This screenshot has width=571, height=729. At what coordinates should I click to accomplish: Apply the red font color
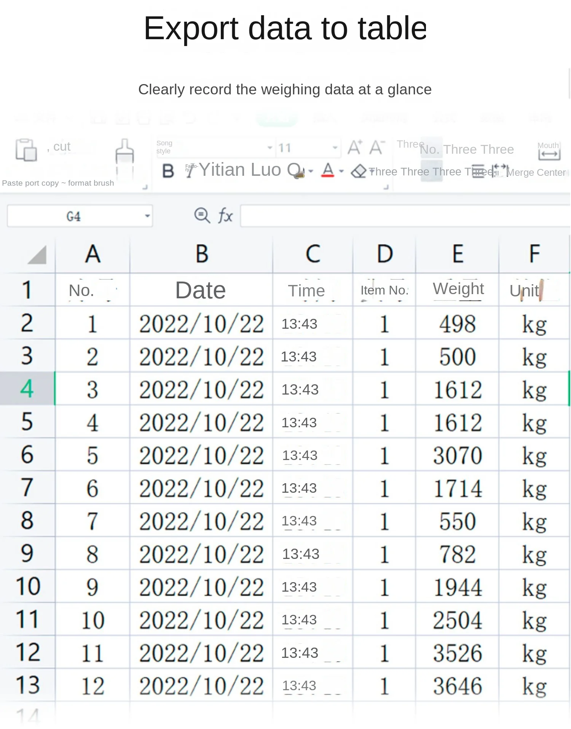(328, 170)
